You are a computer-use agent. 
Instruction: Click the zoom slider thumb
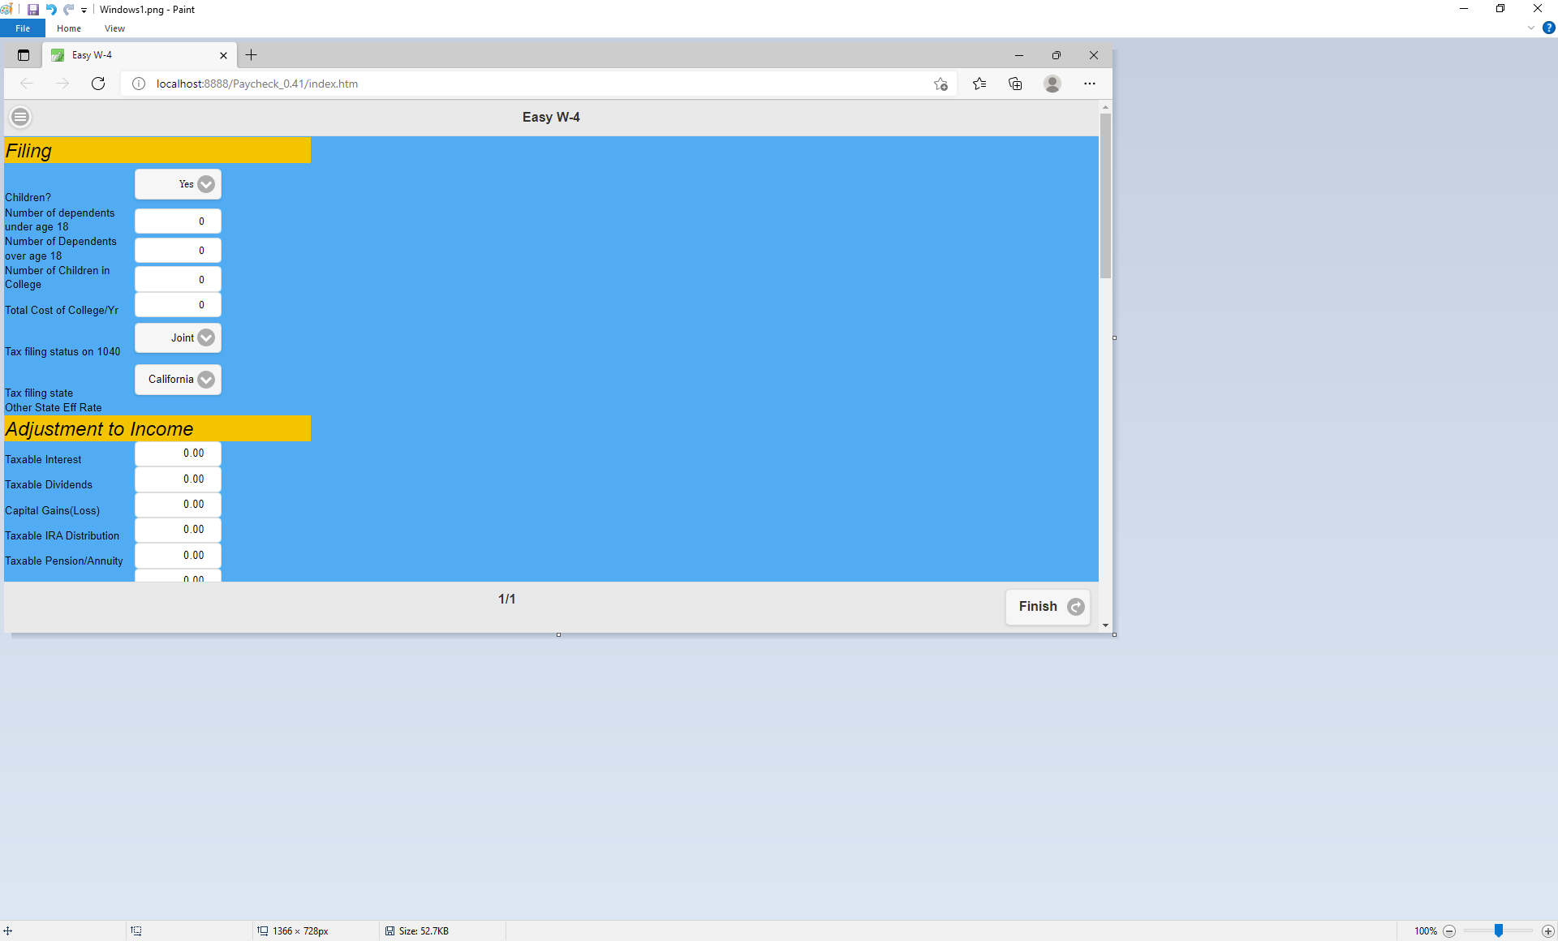coord(1498,931)
